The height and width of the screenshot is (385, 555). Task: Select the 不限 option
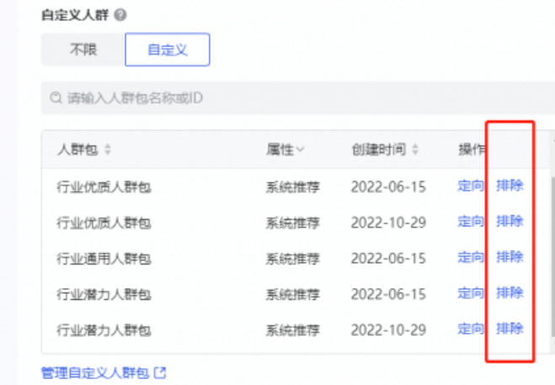(83, 50)
